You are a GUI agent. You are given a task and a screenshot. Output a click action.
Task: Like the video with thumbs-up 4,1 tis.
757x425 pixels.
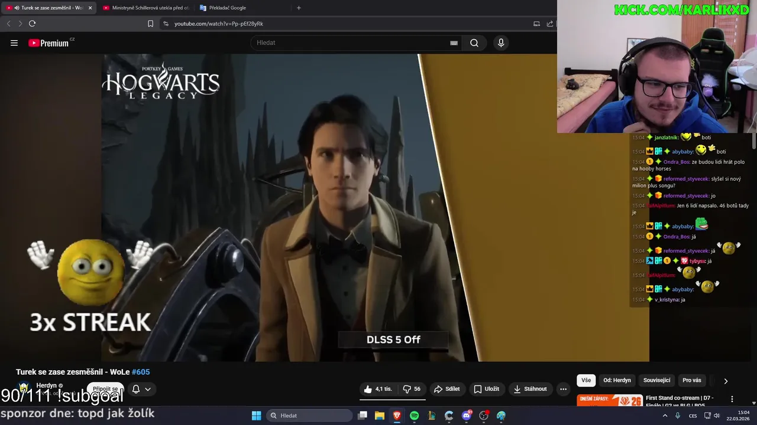(x=377, y=389)
